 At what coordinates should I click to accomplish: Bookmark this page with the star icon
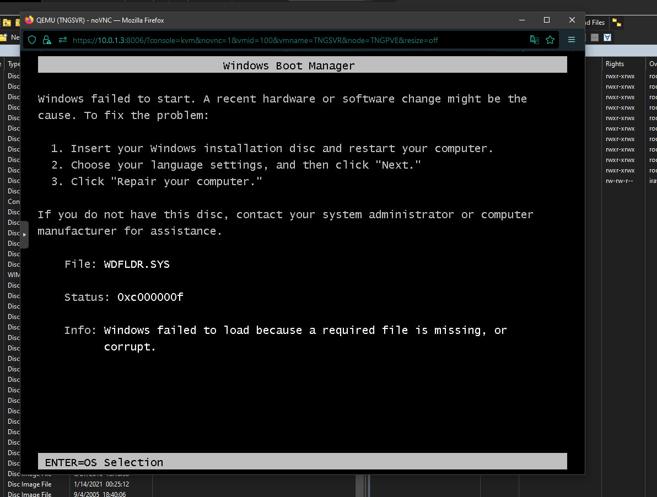550,40
